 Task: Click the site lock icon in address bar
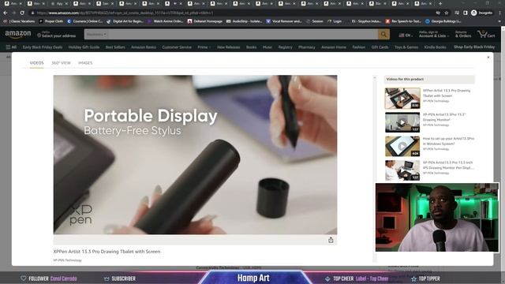pos(32,13)
